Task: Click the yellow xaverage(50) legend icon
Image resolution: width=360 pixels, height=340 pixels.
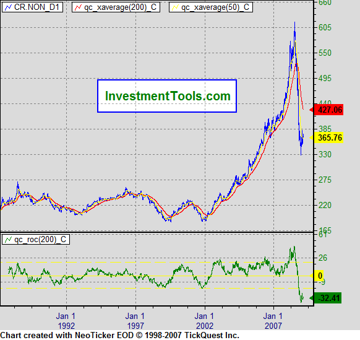Action: [176, 7]
